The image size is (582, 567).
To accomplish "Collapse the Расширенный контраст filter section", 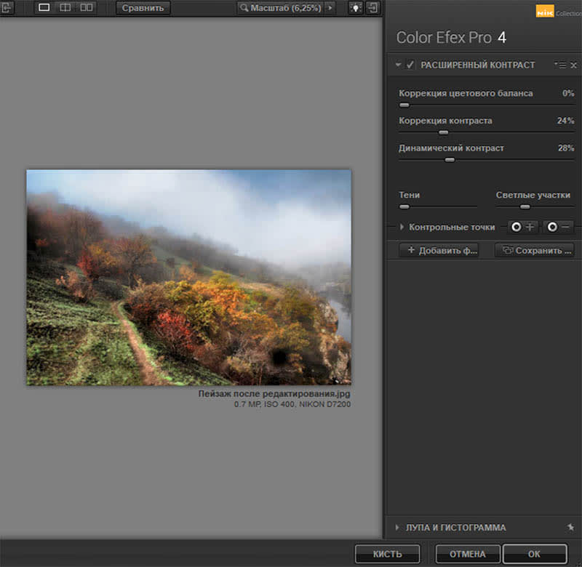I will 398,65.
